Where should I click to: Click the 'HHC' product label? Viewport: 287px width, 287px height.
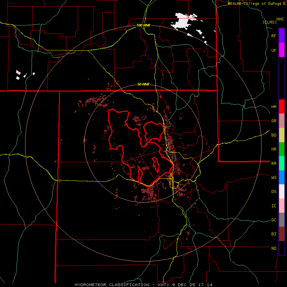click(x=280, y=19)
